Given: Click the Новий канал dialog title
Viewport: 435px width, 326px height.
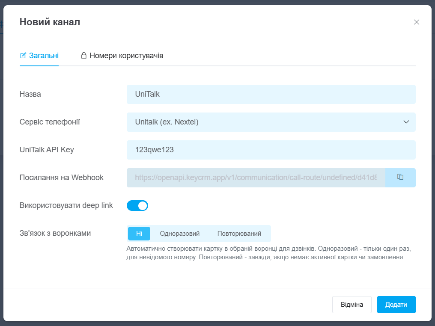Looking at the screenshot, I should (x=50, y=22).
